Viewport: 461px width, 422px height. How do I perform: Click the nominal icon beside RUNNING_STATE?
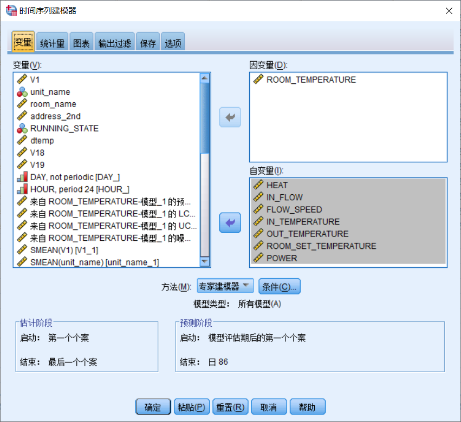pyautogui.click(x=22, y=128)
